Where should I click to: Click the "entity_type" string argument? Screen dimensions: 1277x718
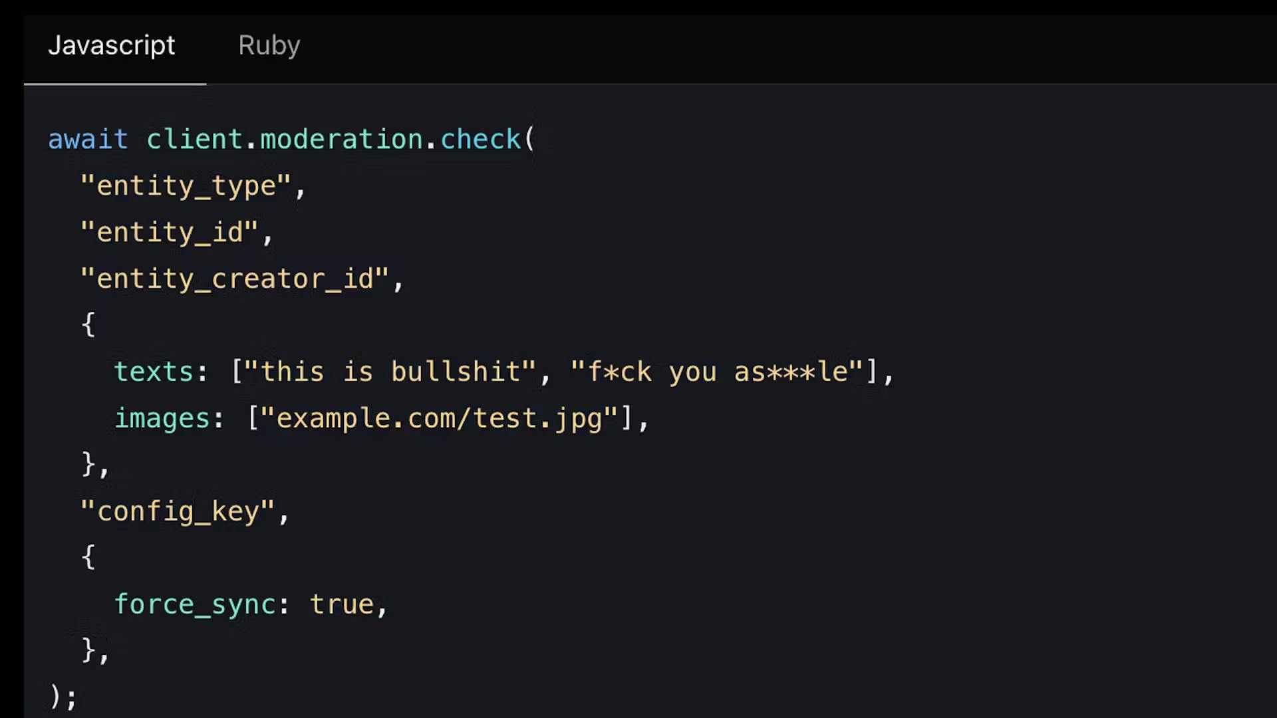pos(186,186)
